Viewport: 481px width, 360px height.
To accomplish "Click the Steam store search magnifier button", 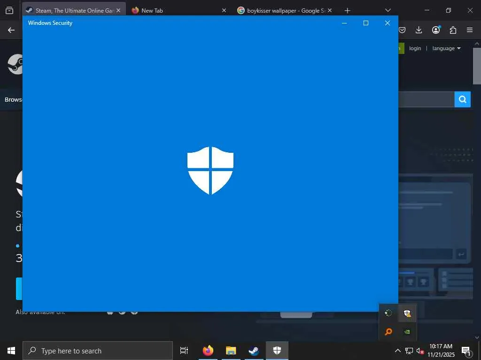I will pyautogui.click(x=463, y=99).
